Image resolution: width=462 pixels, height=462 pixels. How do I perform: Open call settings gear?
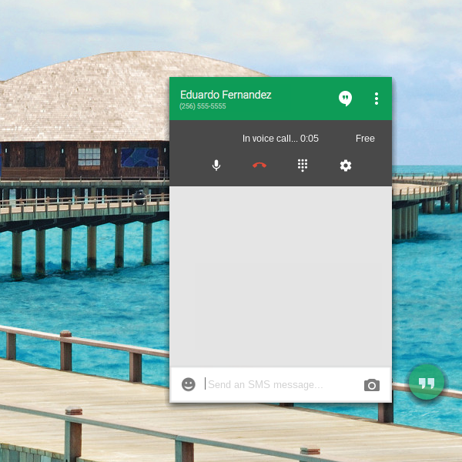coord(346,166)
